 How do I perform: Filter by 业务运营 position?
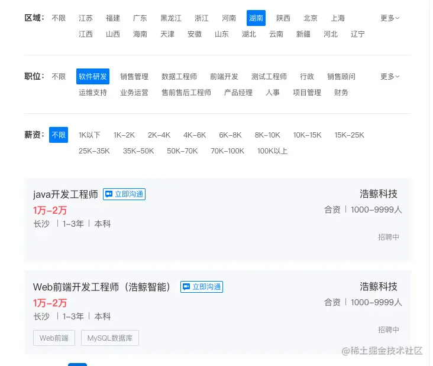[x=134, y=93]
